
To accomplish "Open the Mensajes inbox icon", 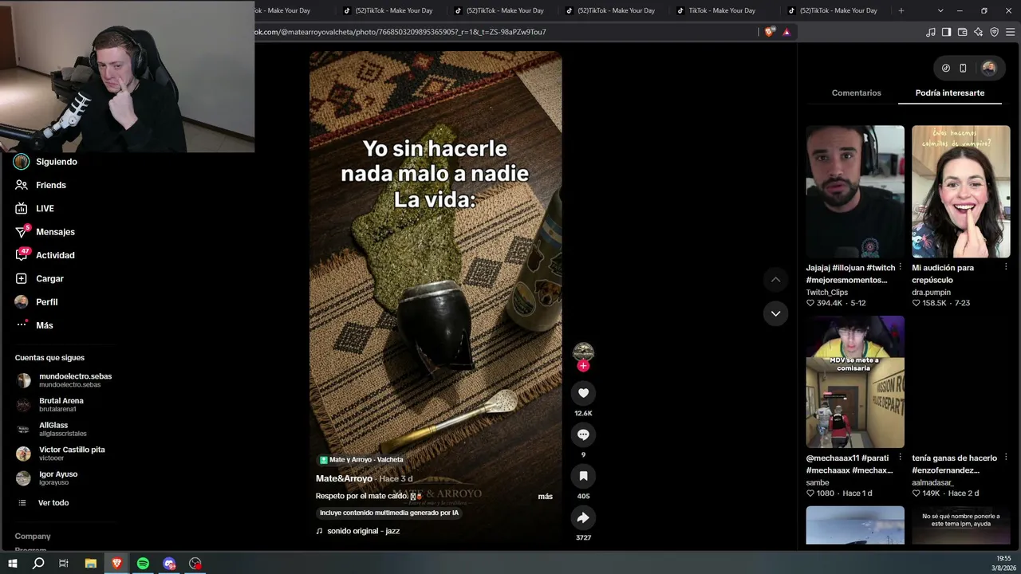I will click(22, 232).
